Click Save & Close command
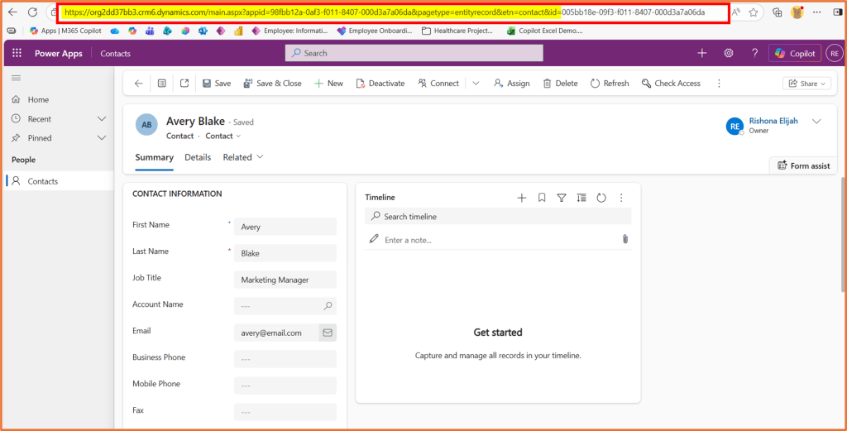 272,84
